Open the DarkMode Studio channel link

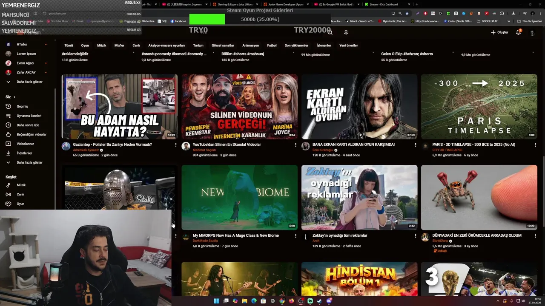205,241
